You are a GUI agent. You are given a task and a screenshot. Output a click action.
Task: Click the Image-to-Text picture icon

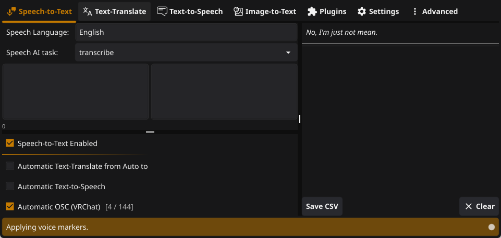tap(238, 11)
